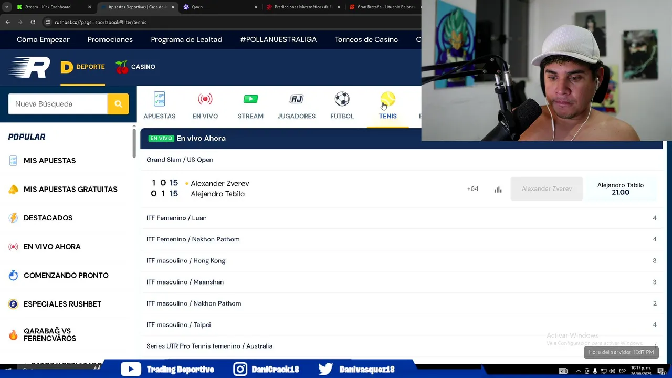Screen dimensions: 672x378
Task: Open the Apuestas betslip icon
Action: 159,99
